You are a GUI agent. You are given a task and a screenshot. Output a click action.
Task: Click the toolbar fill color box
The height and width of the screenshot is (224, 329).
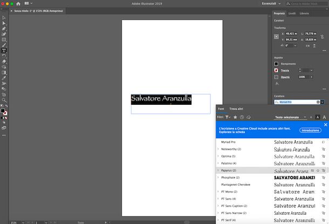3,111
